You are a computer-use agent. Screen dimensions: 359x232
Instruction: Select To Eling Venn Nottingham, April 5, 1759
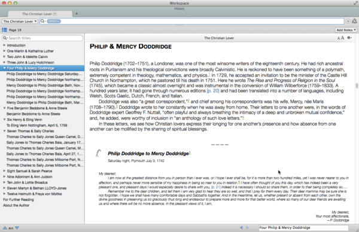click(x=37, y=126)
